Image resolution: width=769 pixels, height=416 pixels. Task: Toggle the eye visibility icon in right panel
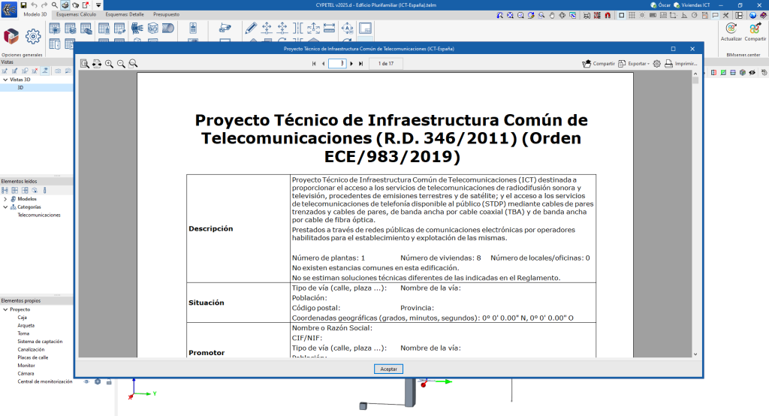(752, 73)
